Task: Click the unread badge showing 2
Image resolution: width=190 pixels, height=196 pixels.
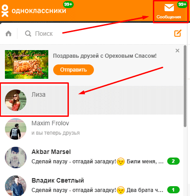Action: pos(173,161)
